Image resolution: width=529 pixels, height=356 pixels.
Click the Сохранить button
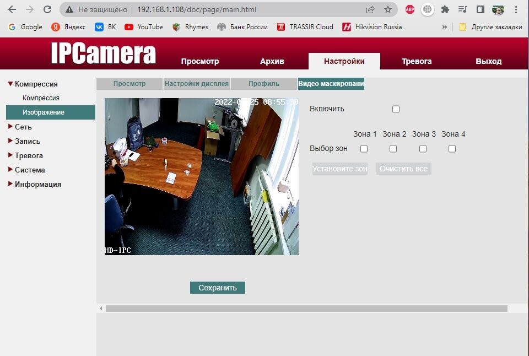pyautogui.click(x=217, y=288)
